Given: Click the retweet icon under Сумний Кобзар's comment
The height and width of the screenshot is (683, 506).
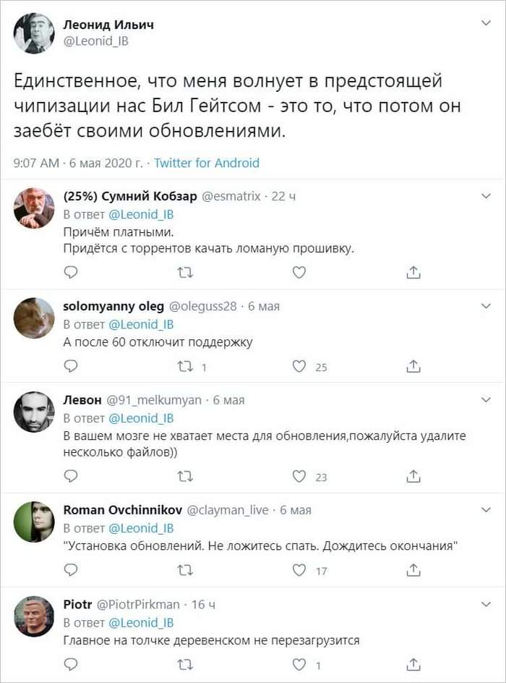Looking at the screenshot, I should click(186, 273).
